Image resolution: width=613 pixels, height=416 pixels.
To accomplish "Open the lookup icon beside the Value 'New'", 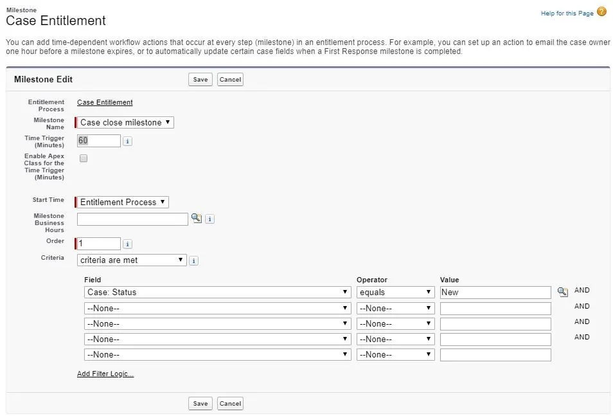I will tap(563, 291).
